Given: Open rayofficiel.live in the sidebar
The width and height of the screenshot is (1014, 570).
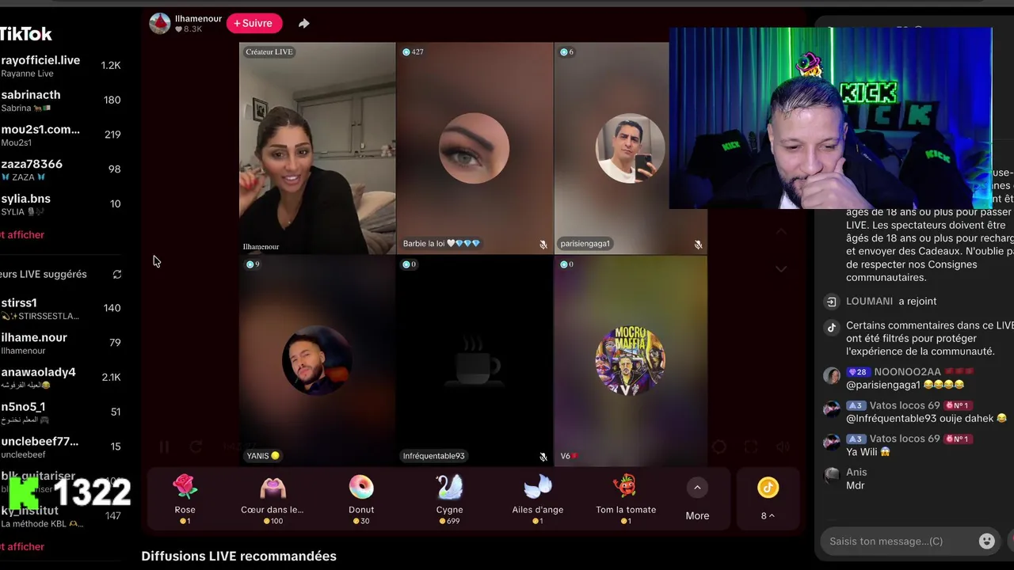Looking at the screenshot, I should click(62, 66).
